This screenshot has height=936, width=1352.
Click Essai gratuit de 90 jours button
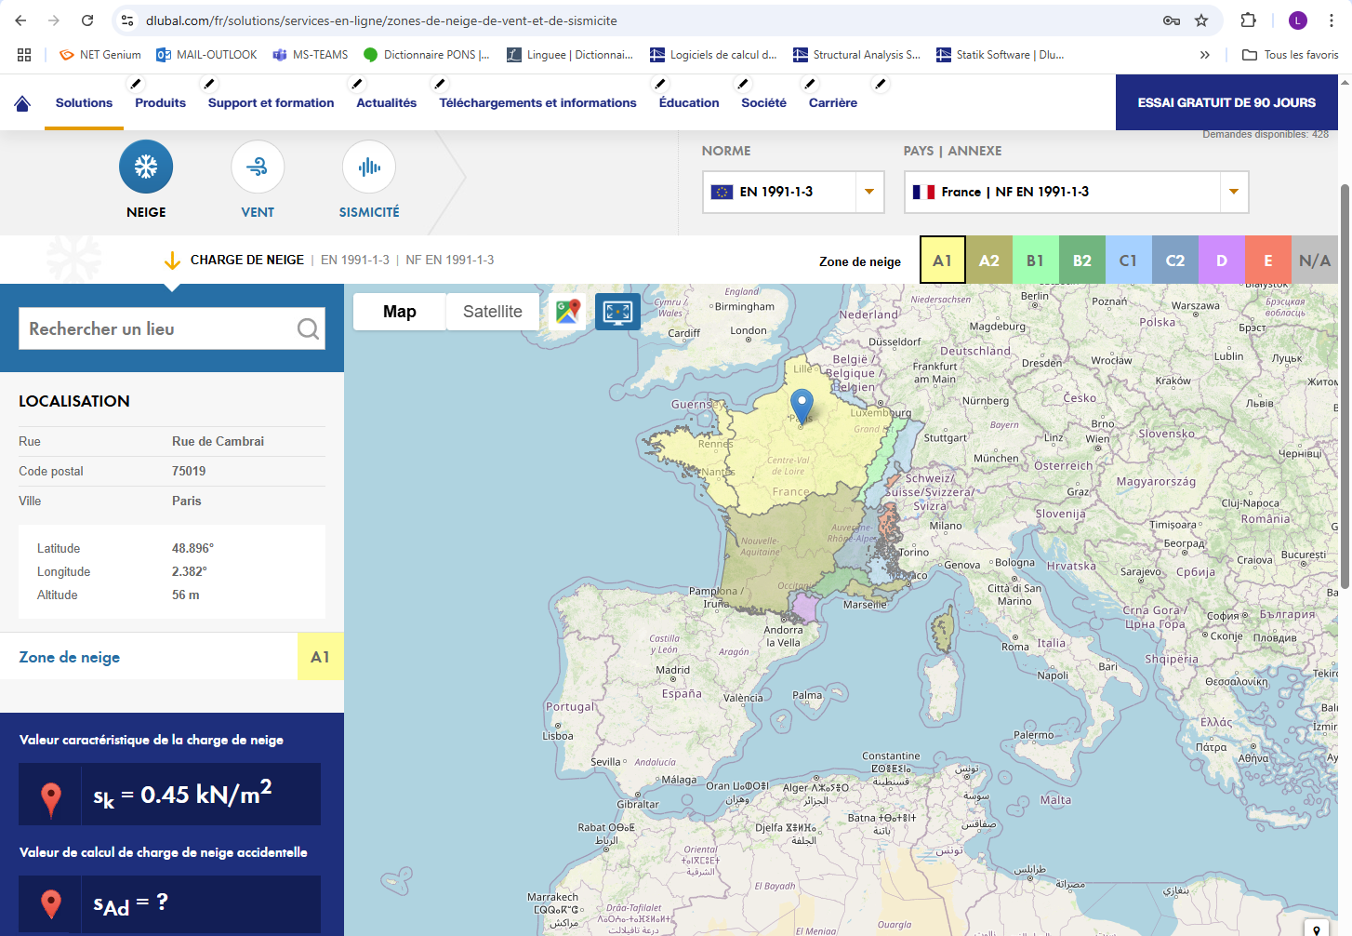[x=1226, y=102]
